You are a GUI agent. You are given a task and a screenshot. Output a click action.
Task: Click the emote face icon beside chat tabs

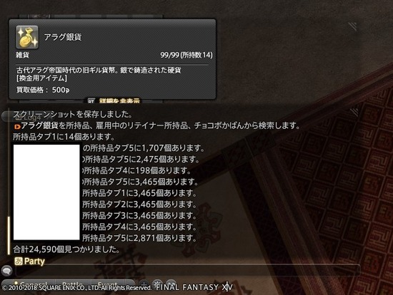pos(171,284)
